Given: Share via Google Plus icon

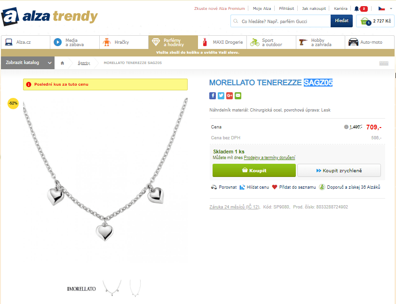Looking at the screenshot, I should (230, 96).
